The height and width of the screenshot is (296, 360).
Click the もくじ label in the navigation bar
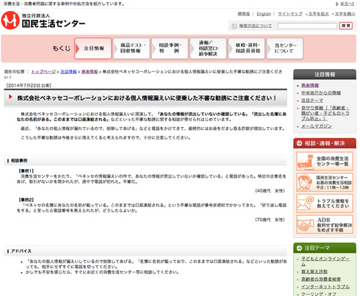pyautogui.click(x=62, y=48)
